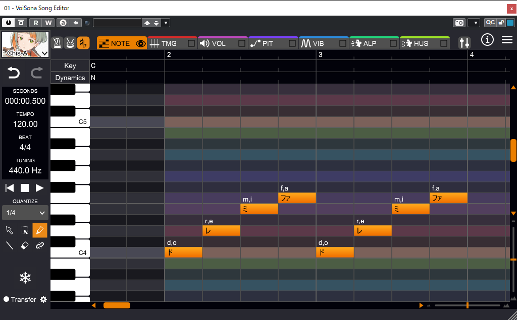The image size is (517, 320).
Task: Select the arrow pointer tool
Action: [x=10, y=230]
